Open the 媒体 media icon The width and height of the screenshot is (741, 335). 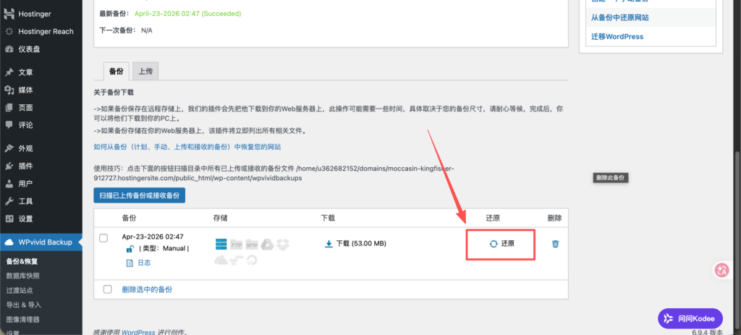[9, 90]
